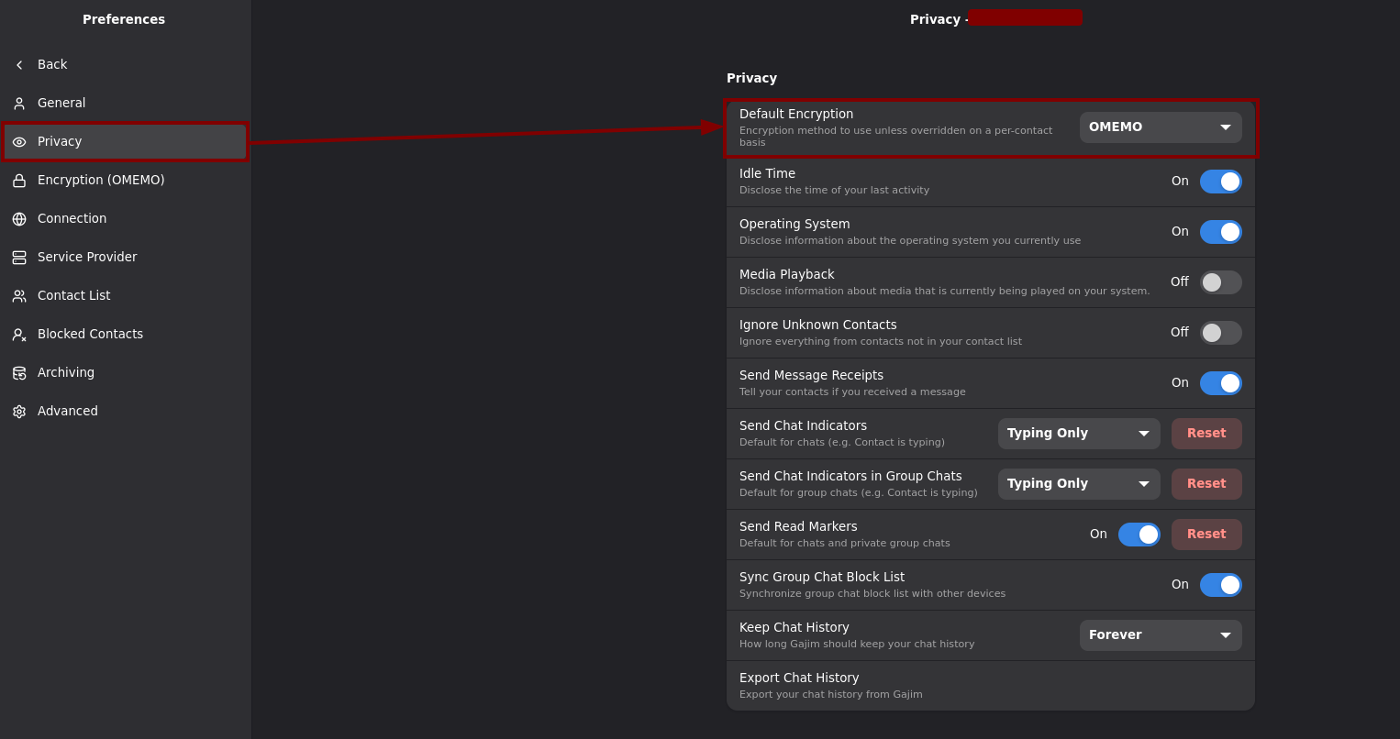Click the Service Provider server icon
The width and height of the screenshot is (1400, 739).
[x=19, y=258]
